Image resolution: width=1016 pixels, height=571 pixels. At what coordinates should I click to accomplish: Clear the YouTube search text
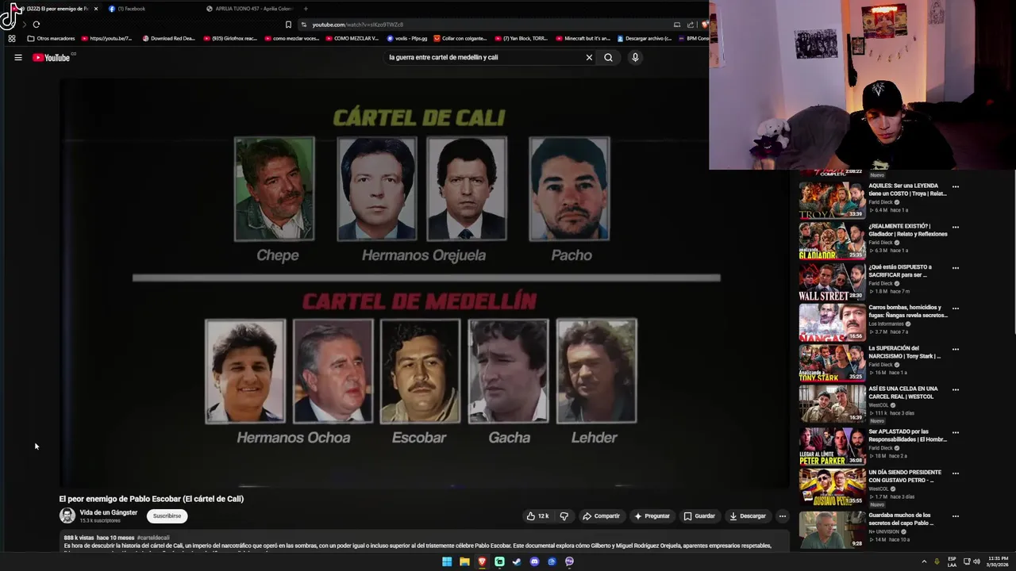(x=589, y=57)
